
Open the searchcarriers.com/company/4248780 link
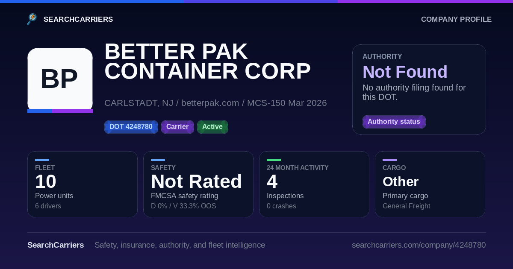(419, 245)
